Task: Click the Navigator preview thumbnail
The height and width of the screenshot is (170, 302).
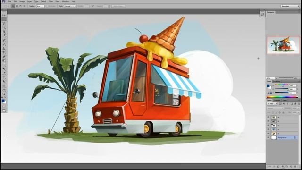Action: coord(284,45)
